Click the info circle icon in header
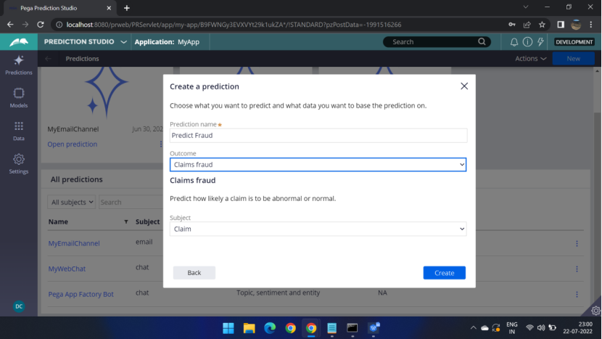 pyautogui.click(x=527, y=42)
